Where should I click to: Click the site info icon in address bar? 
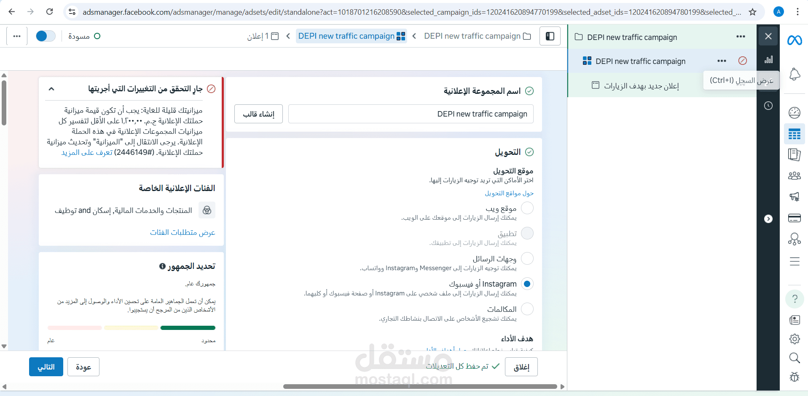click(72, 12)
